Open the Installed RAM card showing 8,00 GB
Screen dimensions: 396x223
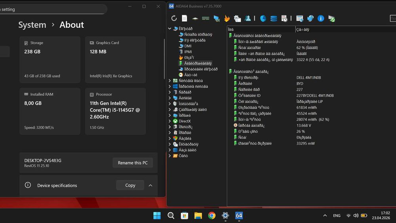click(x=50, y=111)
